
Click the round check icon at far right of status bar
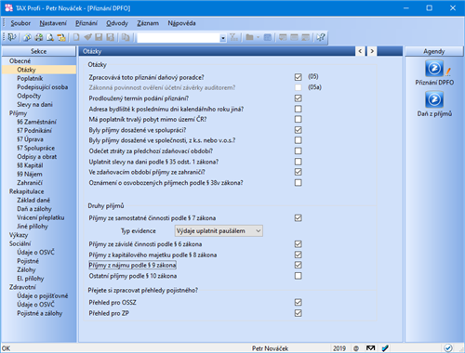click(448, 348)
